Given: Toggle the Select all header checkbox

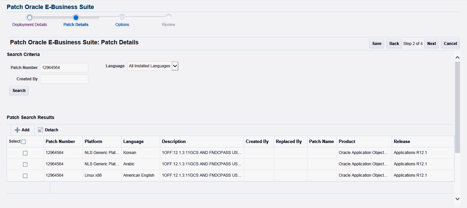Looking at the screenshot, I should point(23,142).
